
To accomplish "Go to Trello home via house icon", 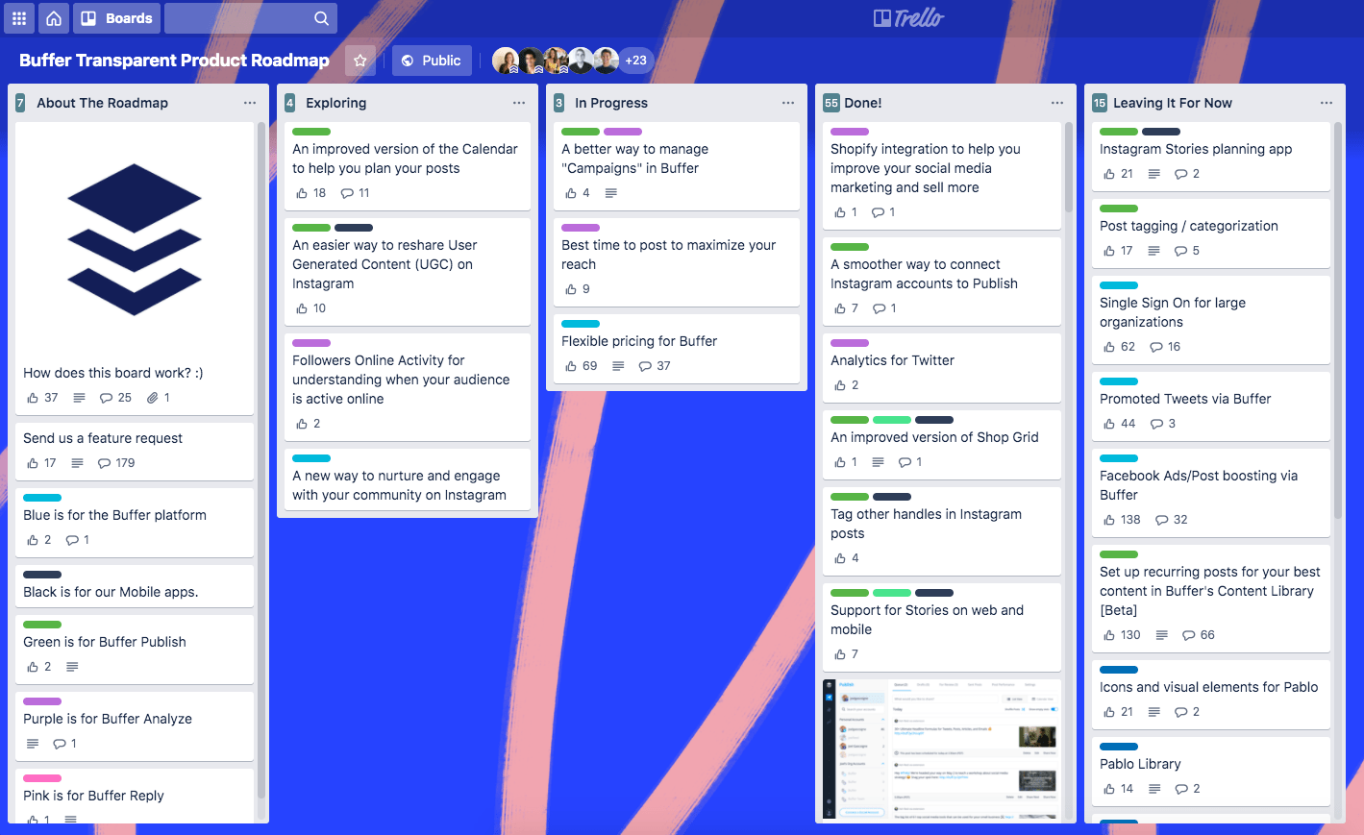I will [54, 18].
